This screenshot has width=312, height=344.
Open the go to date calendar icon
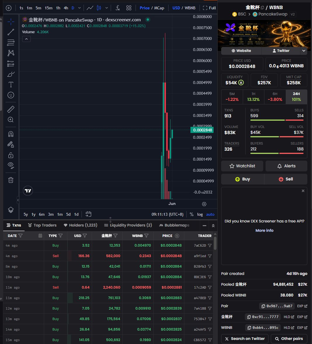click(89, 214)
